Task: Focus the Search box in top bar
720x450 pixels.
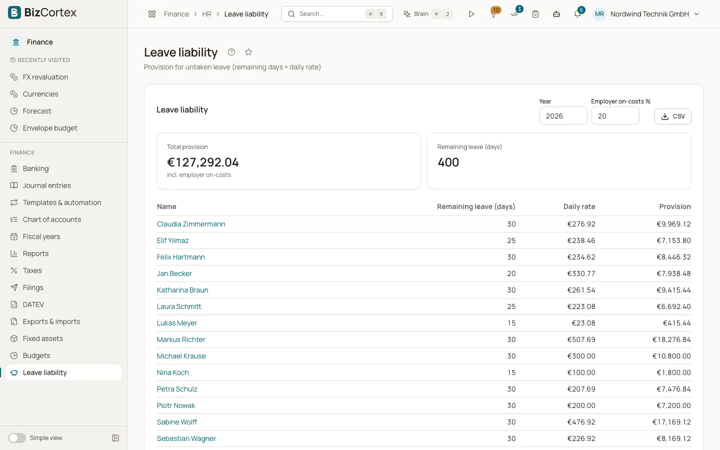Action: (x=337, y=14)
